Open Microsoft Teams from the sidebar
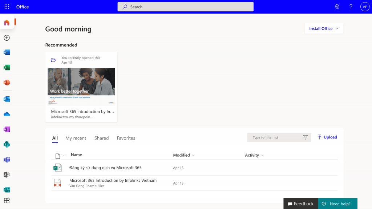The height and width of the screenshot is (209, 372). 7,160
